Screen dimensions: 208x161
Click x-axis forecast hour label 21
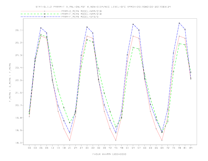pyautogui.click(x=70, y=148)
